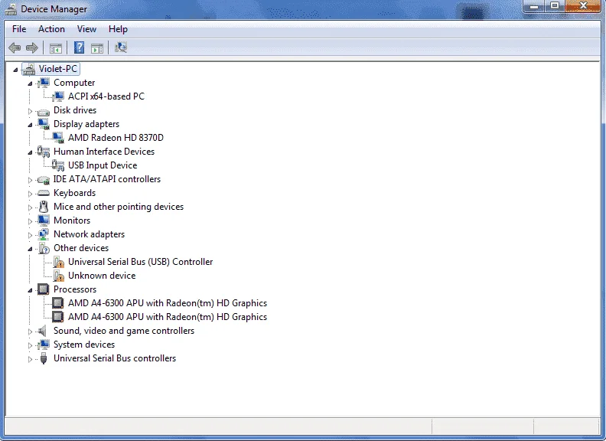Click the System devices category icon
606x441 pixels.
tap(44, 345)
